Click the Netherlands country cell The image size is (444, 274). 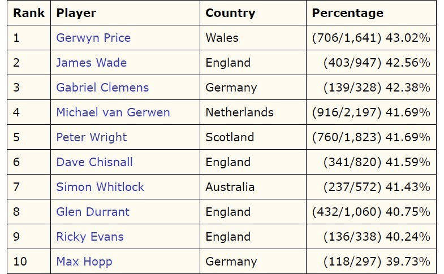pyautogui.click(x=239, y=112)
